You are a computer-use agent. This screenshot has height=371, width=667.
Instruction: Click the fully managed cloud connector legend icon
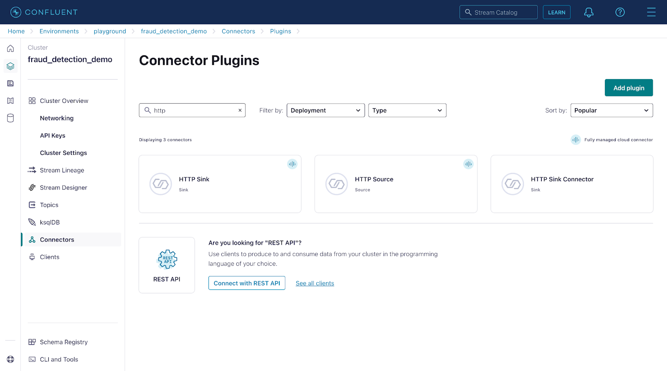[x=576, y=140]
